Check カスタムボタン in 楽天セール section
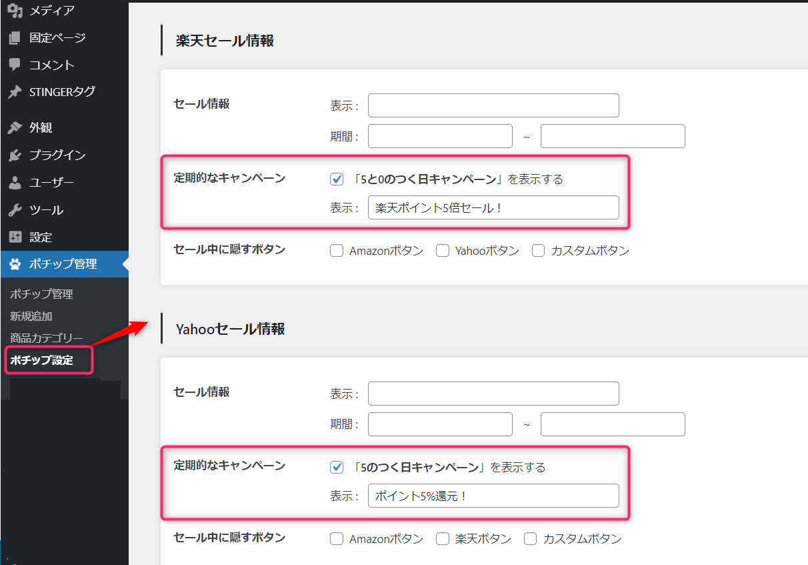The image size is (808, 565). pyautogui.click(x=539, y=251)
